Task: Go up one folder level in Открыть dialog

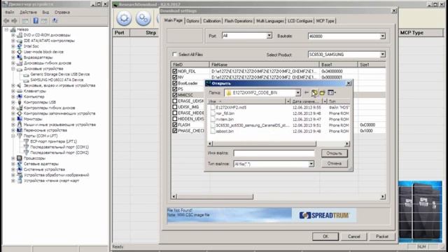Action: pos(314,92)
